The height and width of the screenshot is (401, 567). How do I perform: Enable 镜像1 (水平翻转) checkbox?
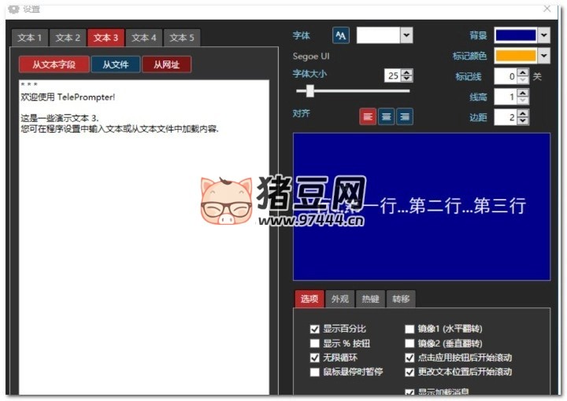click(x=409, y=329)
